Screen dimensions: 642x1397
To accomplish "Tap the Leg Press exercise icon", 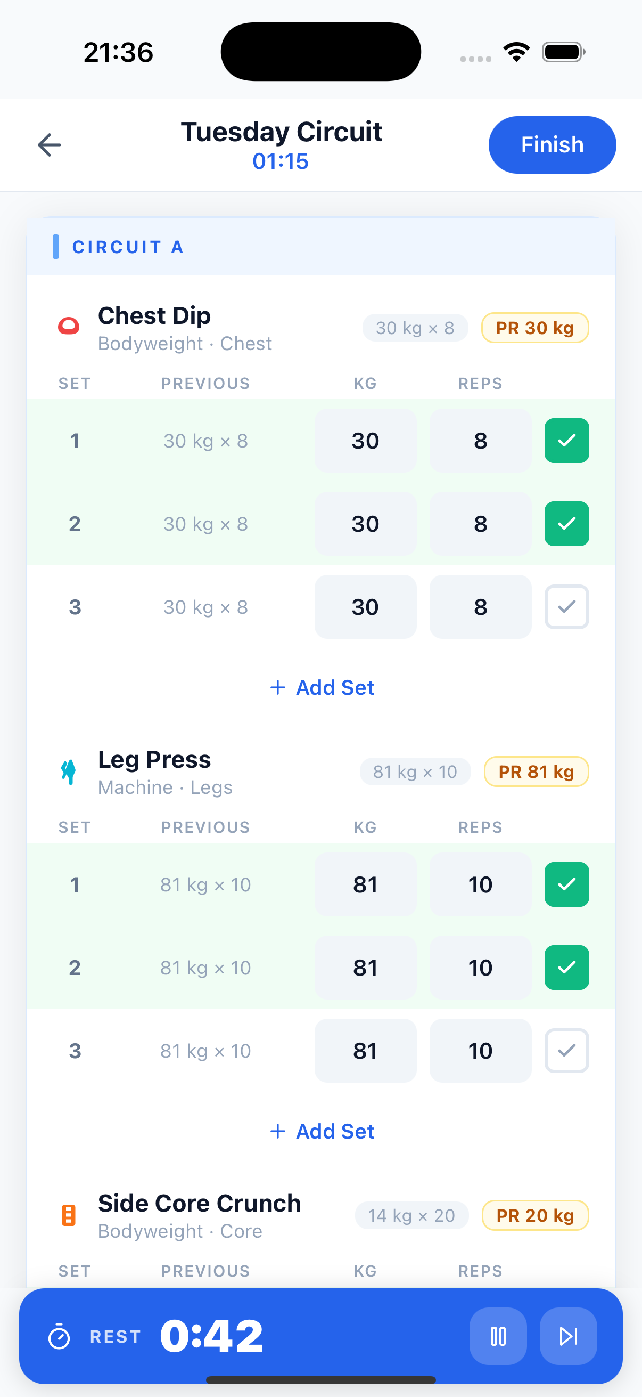I will pyautogui.click(x=68, y=771).
